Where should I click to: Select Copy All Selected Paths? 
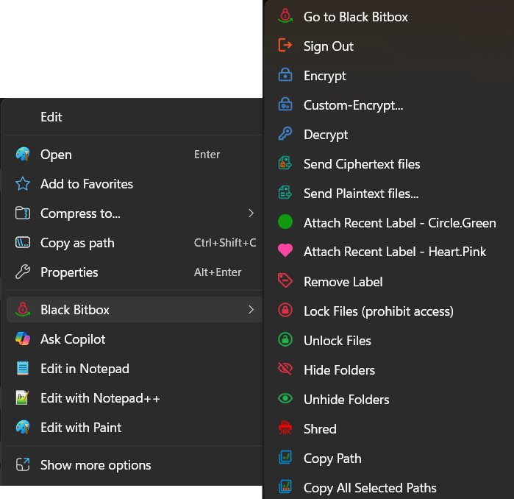(370, 488)
